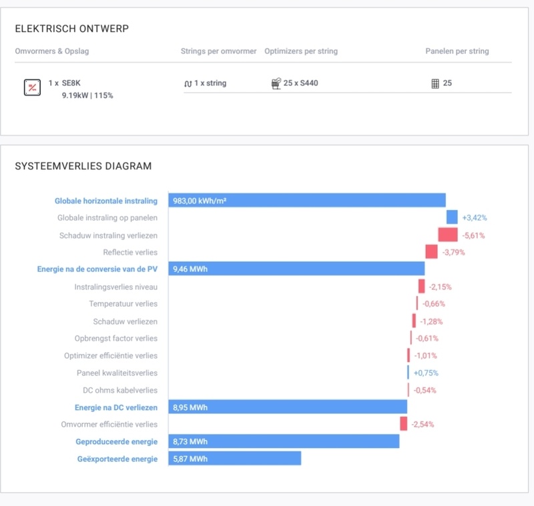Click the 'Energie na de conversie van de PV' label
The width and height of the screenshot is (534, 506).
pyautogui.click(x=97, y=269)
